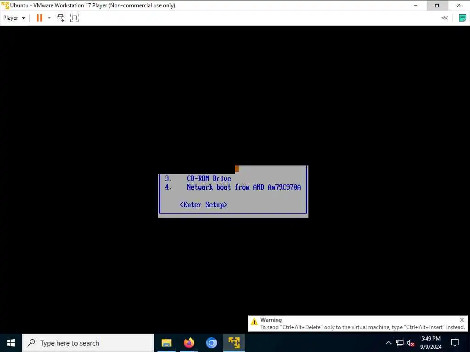Open File Explorer from the taskbar
This screenshot has height=352, width=470.
tap(166, 343)
